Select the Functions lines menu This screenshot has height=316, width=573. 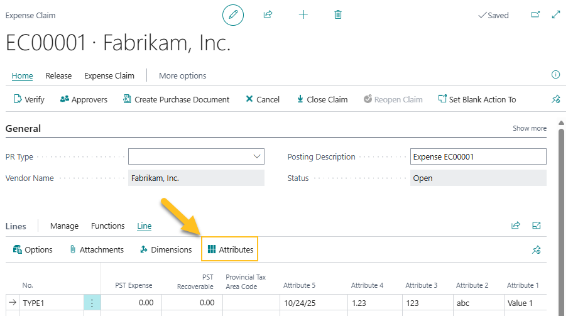[107, 226]
